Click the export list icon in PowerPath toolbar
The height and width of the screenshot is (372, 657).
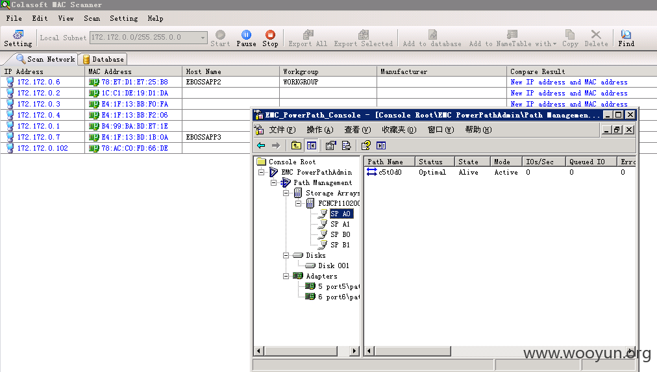click(x=346, y=145)
